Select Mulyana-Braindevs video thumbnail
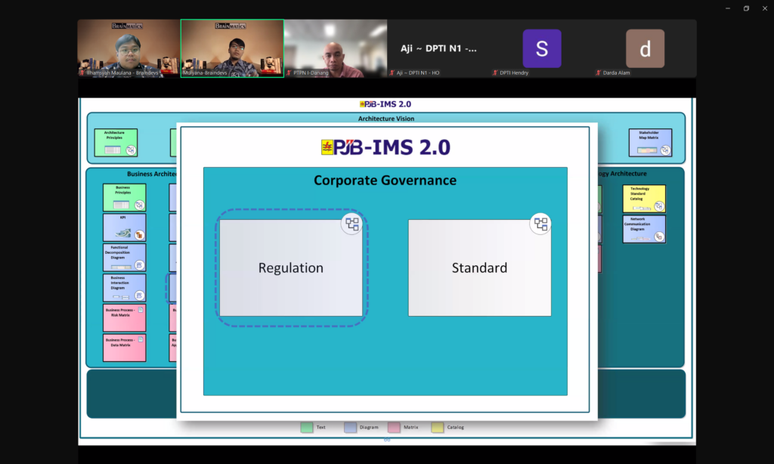 [x=232, y=48]
